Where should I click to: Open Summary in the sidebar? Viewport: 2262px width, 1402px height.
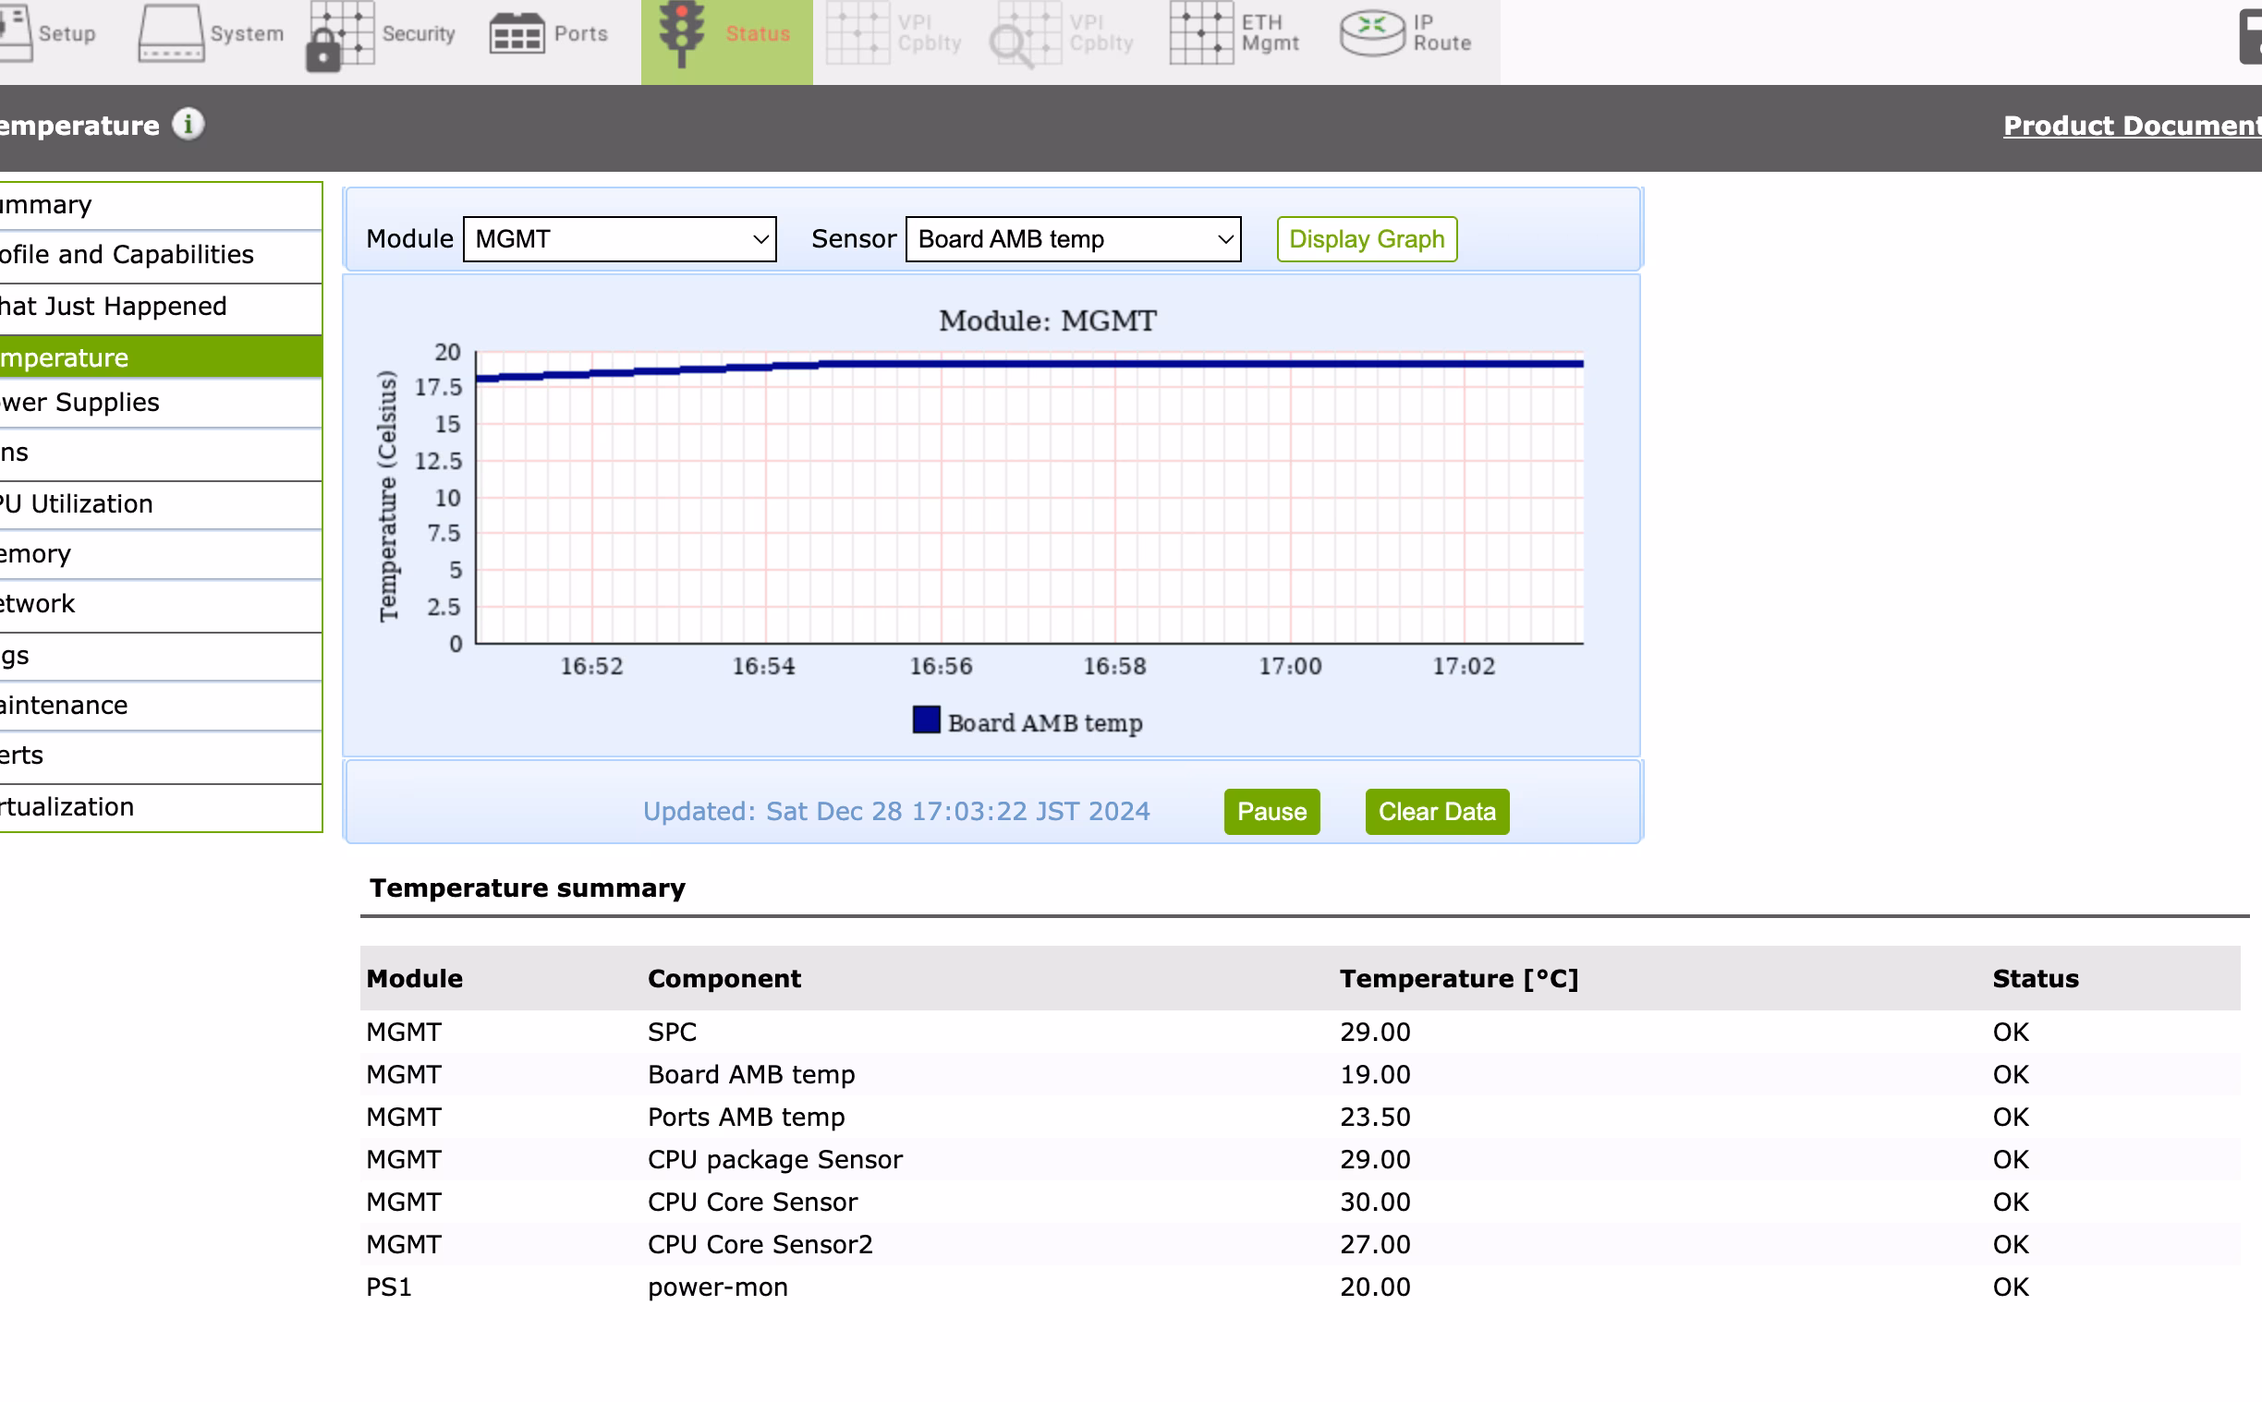click(161, 205)
